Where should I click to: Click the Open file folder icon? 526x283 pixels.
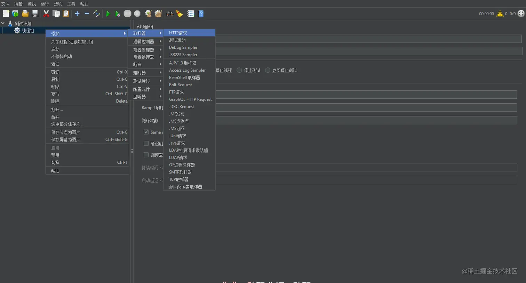coord(25,14)
